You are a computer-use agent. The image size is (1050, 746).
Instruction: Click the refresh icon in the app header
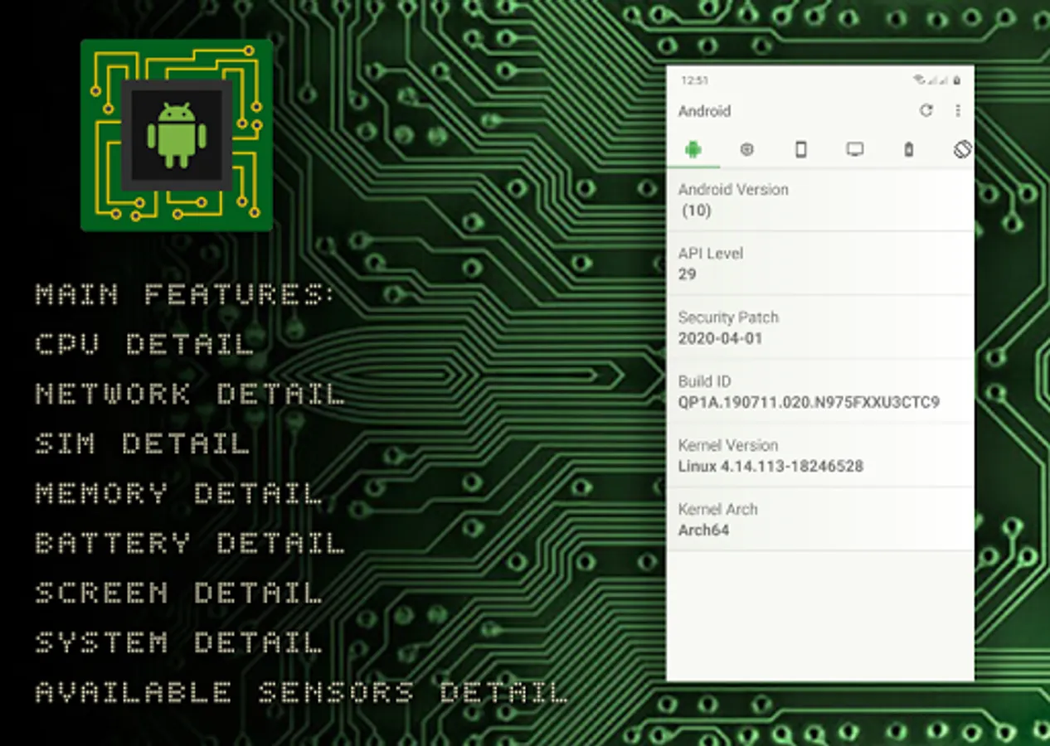click(926, 110)
